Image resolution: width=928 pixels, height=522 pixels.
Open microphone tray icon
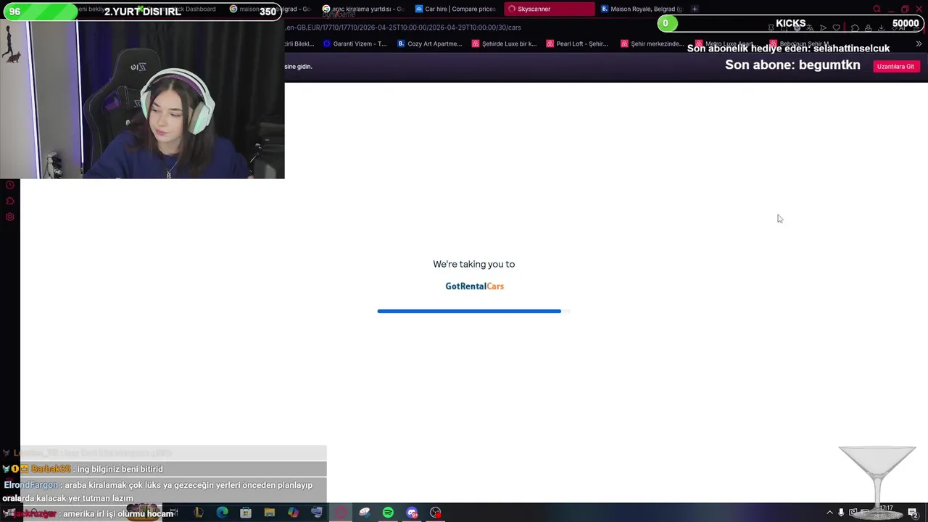[x=841, y=513]
